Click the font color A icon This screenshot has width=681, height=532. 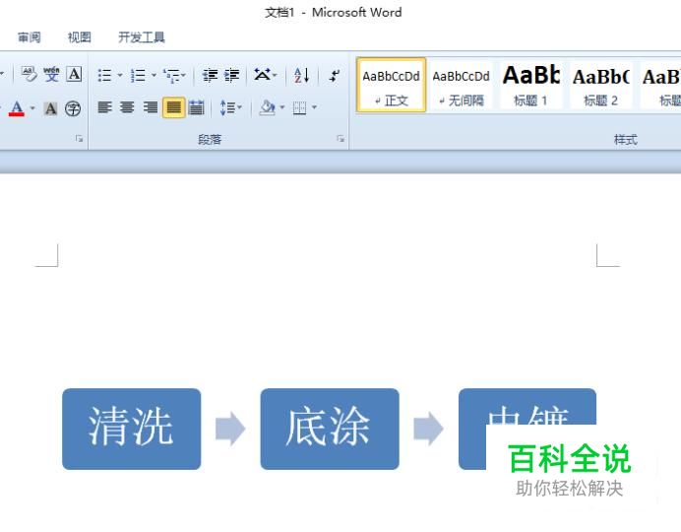(x=17, y=108)
